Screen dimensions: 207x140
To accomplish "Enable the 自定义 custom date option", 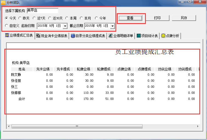I will coord(6,25).
